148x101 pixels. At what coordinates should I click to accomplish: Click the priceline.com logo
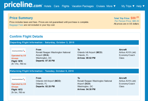pyautogui.click(x=23, y=5)
